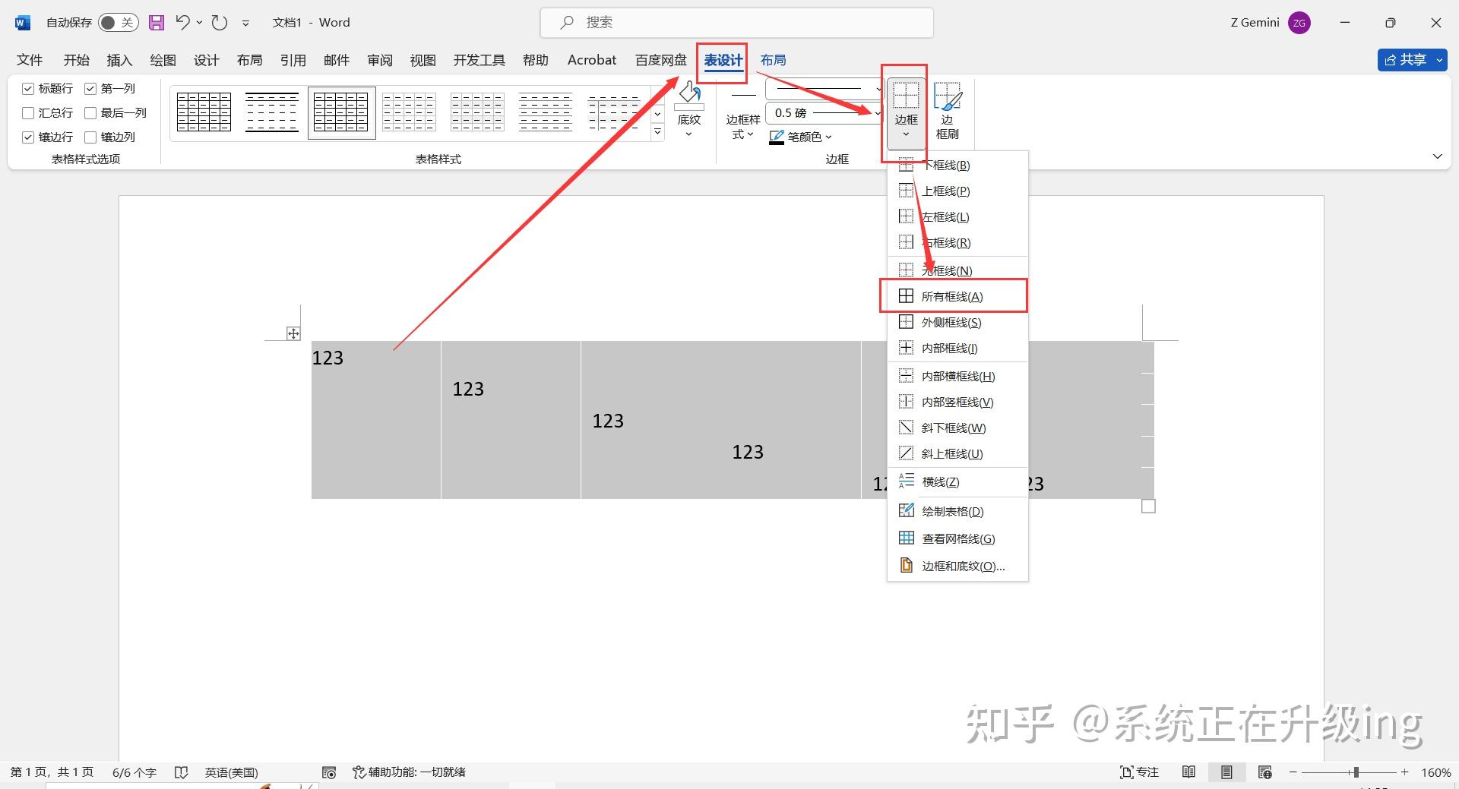The width and height of the screenshot is (1459, 789).
Task: Open the 文件 tab
Action: pyautogui.click(x=30, y=60)
